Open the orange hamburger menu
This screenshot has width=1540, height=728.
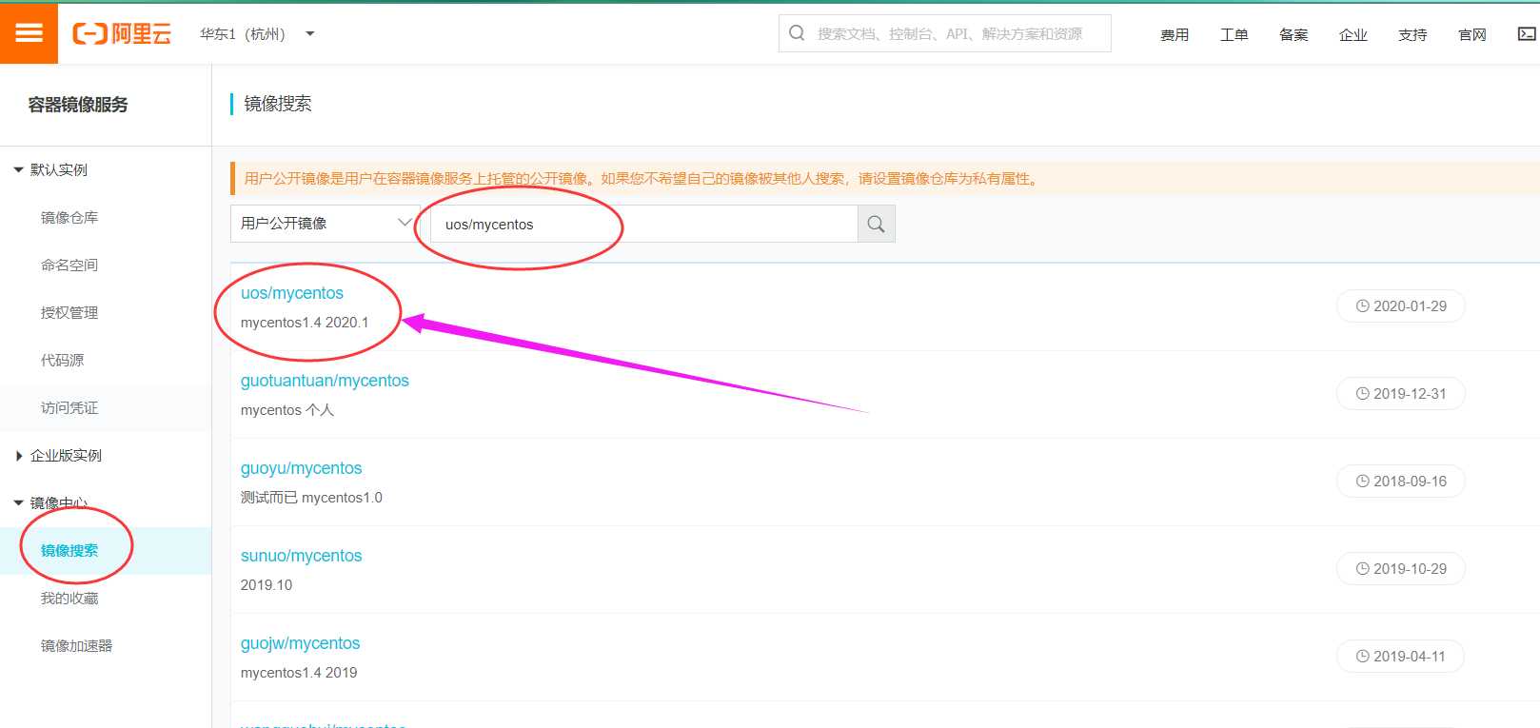(x=29, y=33)
